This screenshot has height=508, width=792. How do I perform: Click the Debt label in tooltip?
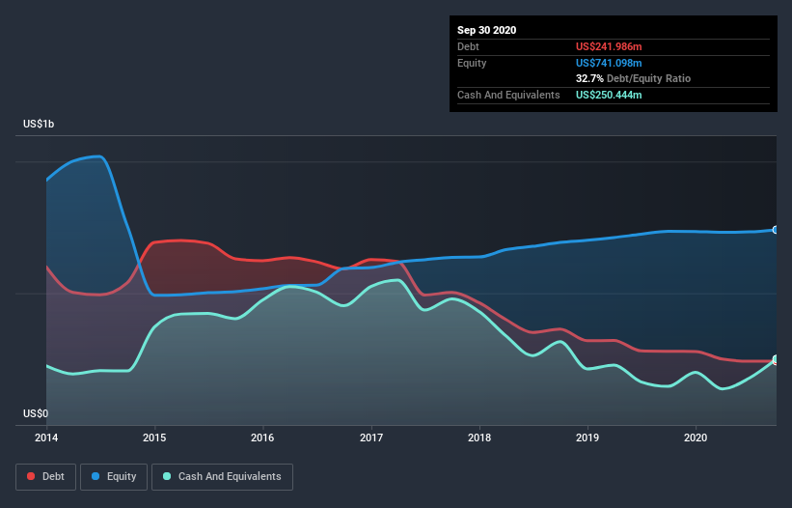[x=468, y=46]
